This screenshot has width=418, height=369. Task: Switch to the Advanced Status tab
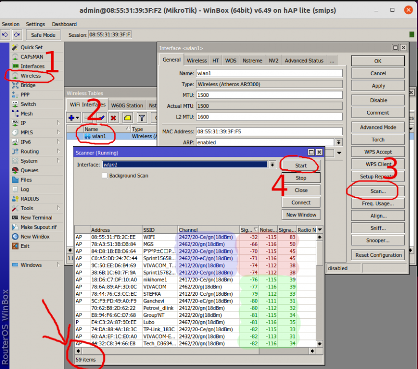click(304, 61)
